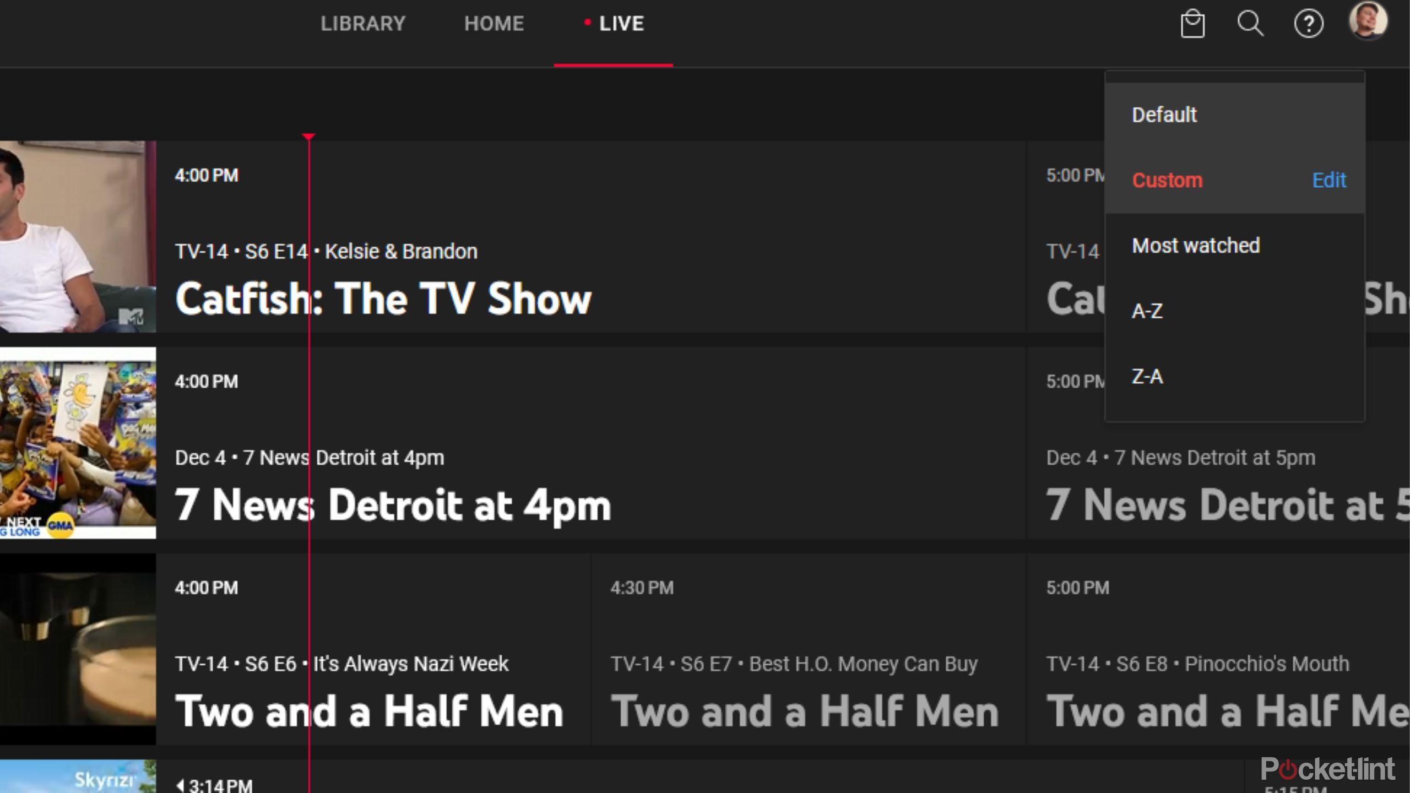This screenshot has height=793, width=1410.
Task: Select Custom sort order
Action: point(1167,181)
